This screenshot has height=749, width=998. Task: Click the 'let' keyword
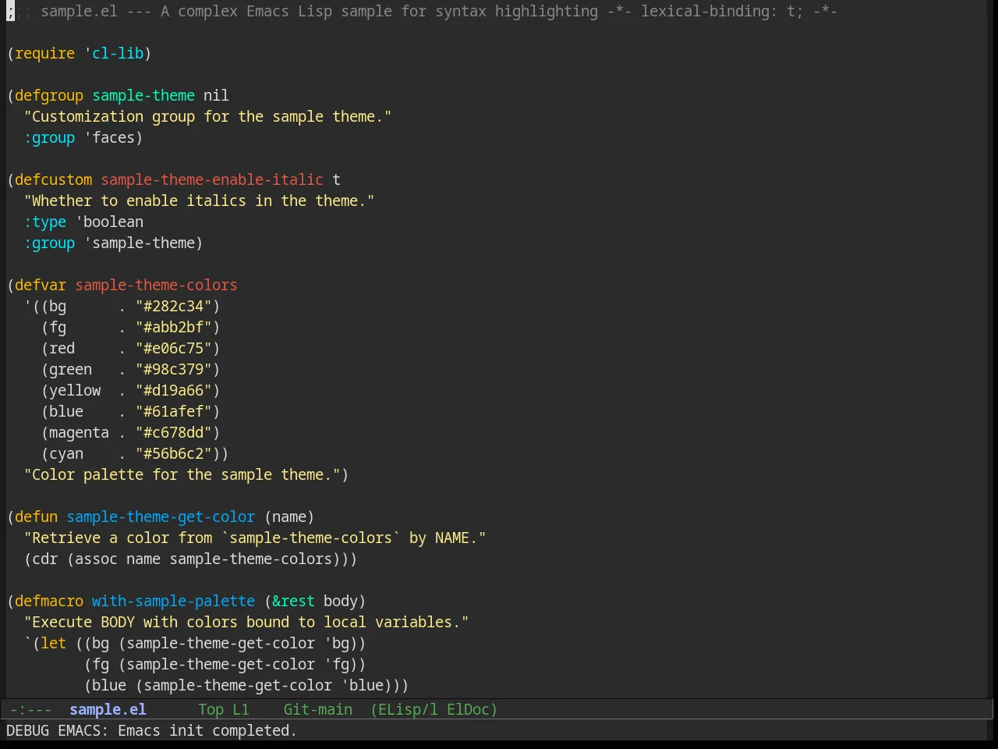click(x=53, y=643)
